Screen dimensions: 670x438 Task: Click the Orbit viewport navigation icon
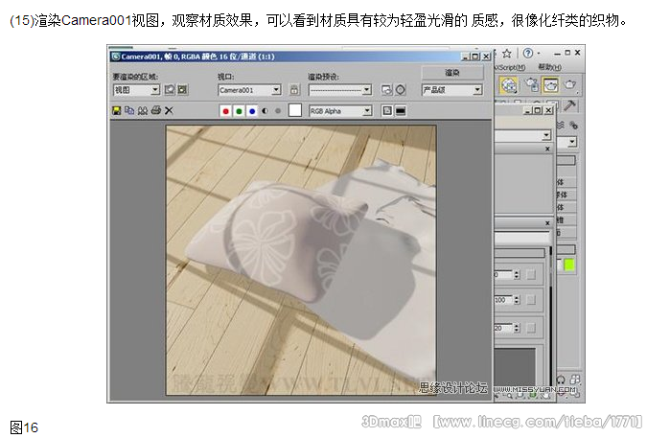(x=561, y=380)
